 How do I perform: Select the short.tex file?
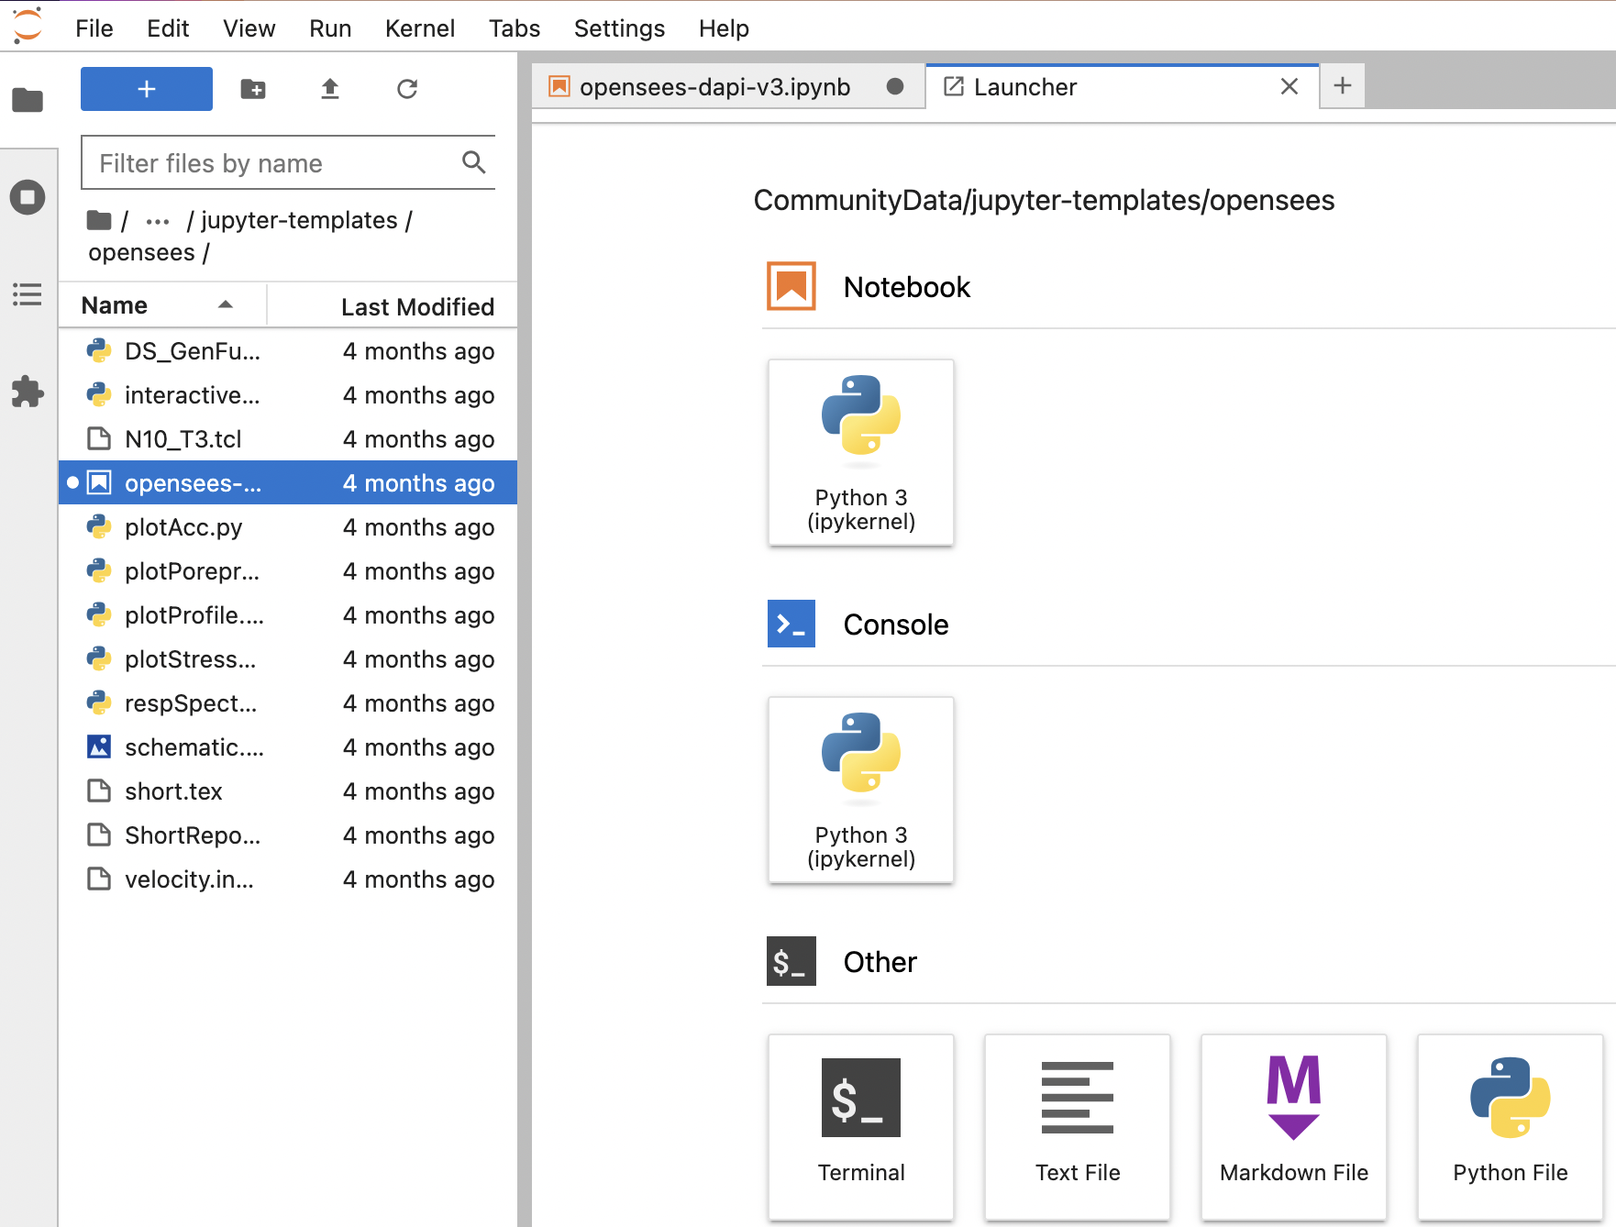[288, 791]
